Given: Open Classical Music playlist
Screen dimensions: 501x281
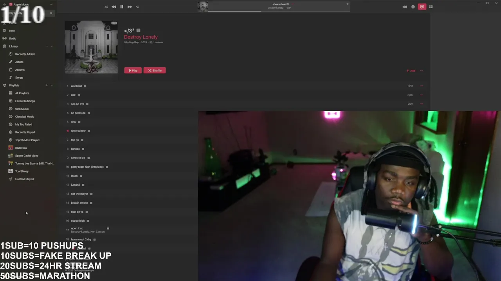Looking at the screenshot, I should tap(24, 116).
